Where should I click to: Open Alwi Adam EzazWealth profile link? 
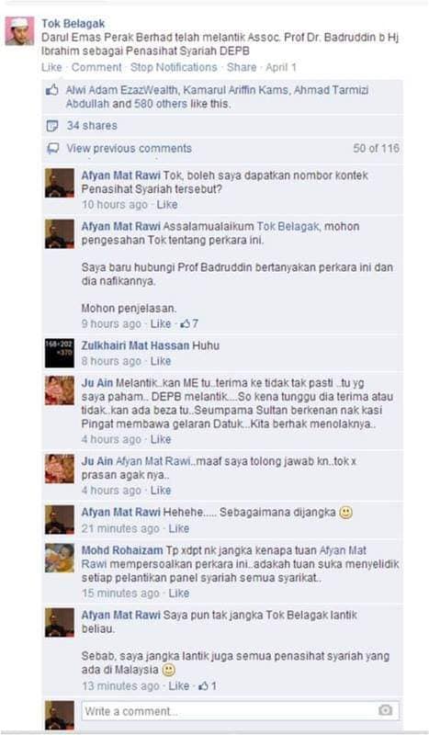[122, 90]
